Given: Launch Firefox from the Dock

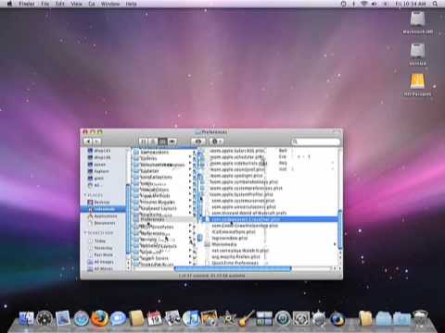Looking at the screenshot, I should click(x=99, y=318).
